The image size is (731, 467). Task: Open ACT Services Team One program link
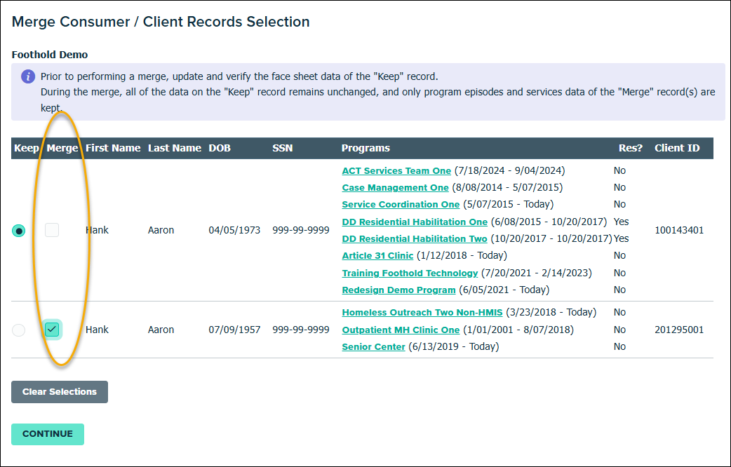pos(396,171)
